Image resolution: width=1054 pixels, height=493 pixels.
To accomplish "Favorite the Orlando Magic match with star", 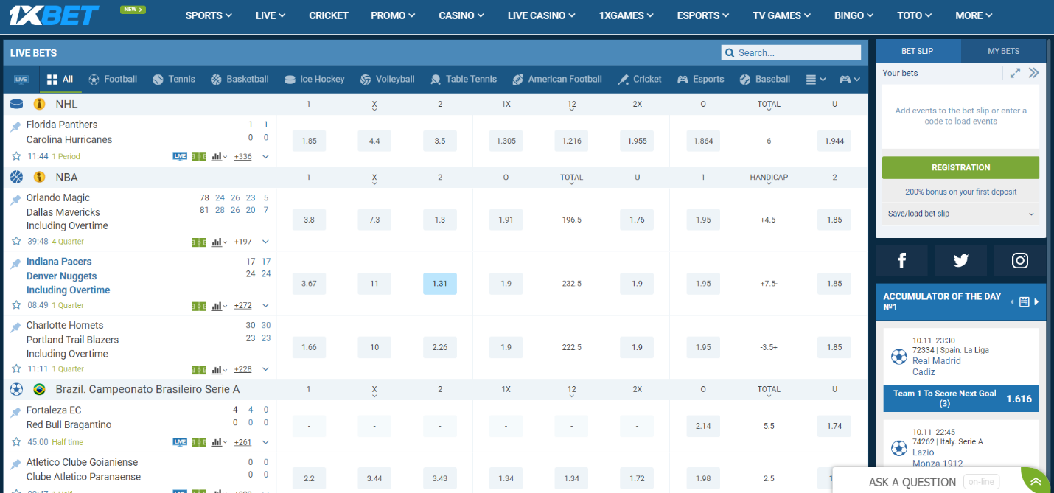I will [15, 242].
